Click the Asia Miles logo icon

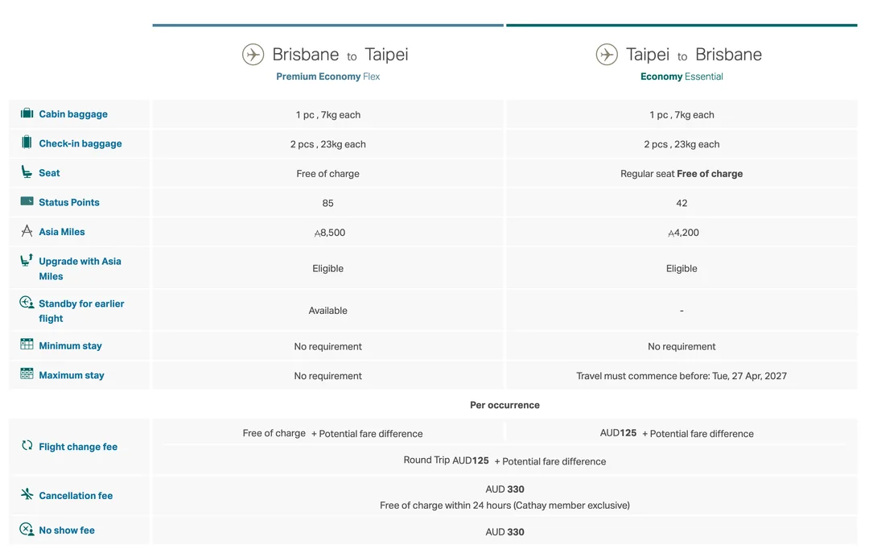(x=27, y=231)
